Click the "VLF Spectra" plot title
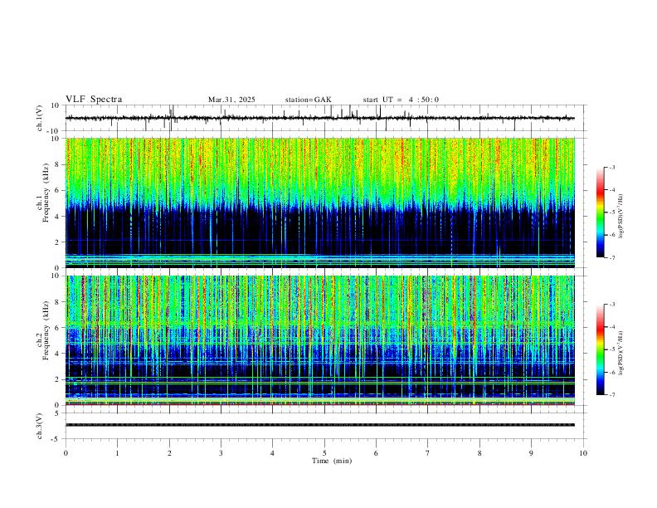Viewport: 657px width, 508px height. (x=94, y=100)
